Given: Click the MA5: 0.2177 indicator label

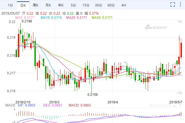Looking at the screenshot, I should pyautogui.click(x=25, y=18).
